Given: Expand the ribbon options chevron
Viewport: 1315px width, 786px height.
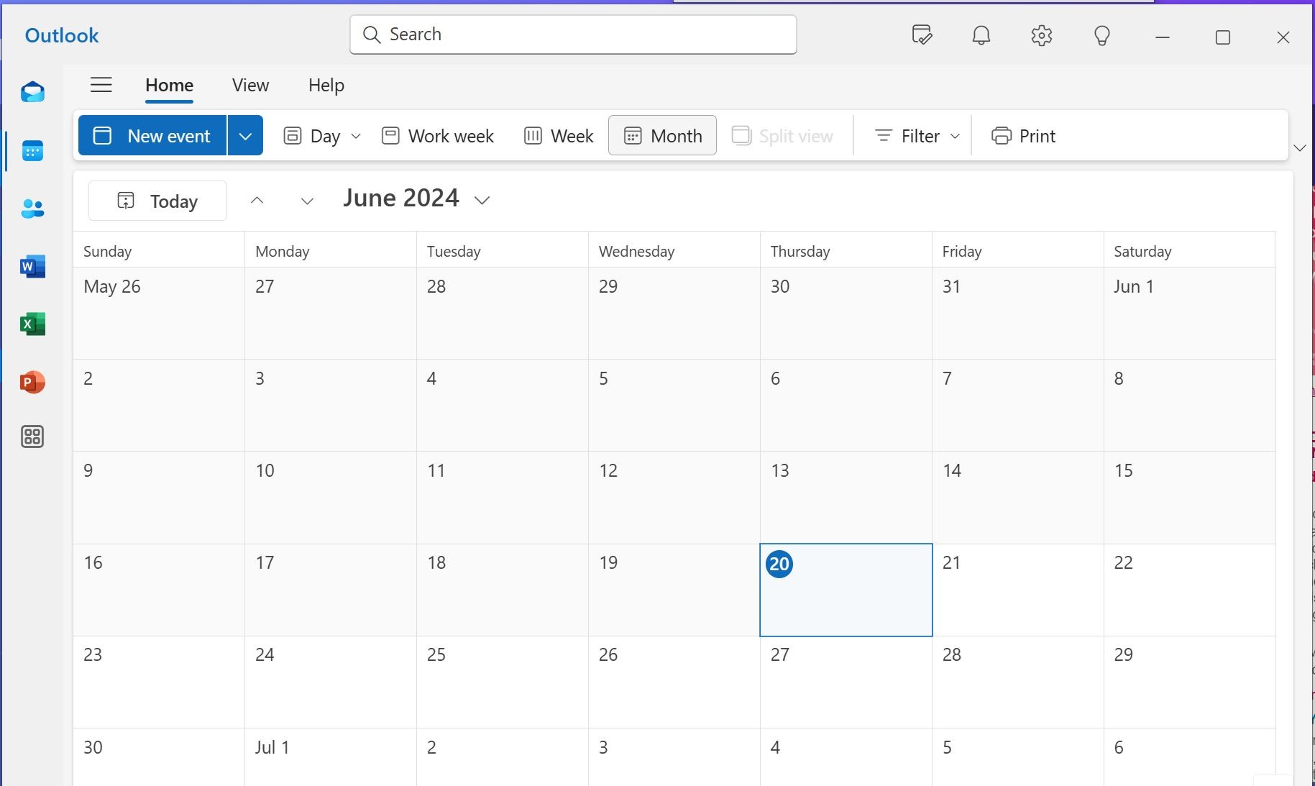Looking at the screenshot, I should [x=1300, y=148].
